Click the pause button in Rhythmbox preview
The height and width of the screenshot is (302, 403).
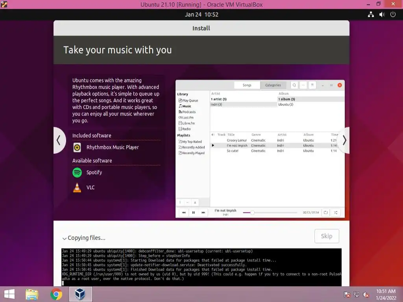(x=194, y=213)
